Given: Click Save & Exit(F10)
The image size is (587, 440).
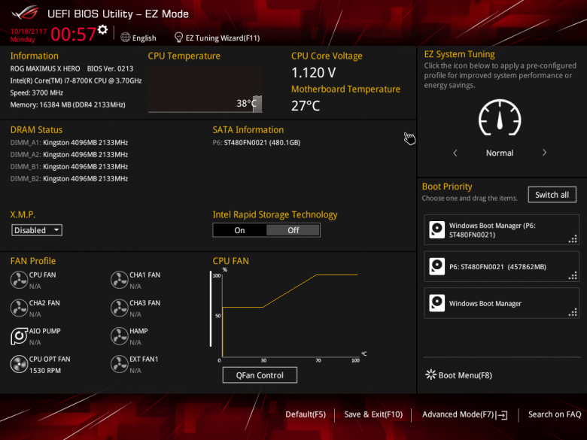Looking at the screenshot, I should point(373,414).
